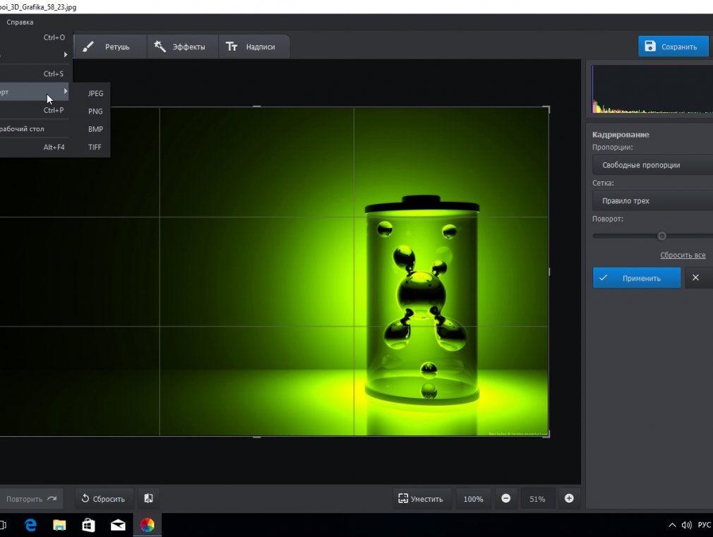Open the Сетка dropdown (Правило трех)

click(652, 200)
